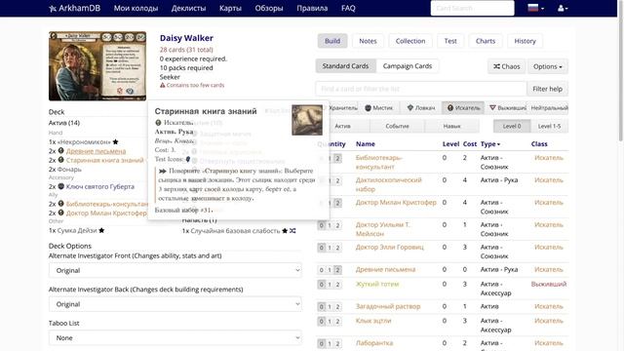
Task: Click the warning icon beside Contains too few cards
Action: click(x=163, y=85)
